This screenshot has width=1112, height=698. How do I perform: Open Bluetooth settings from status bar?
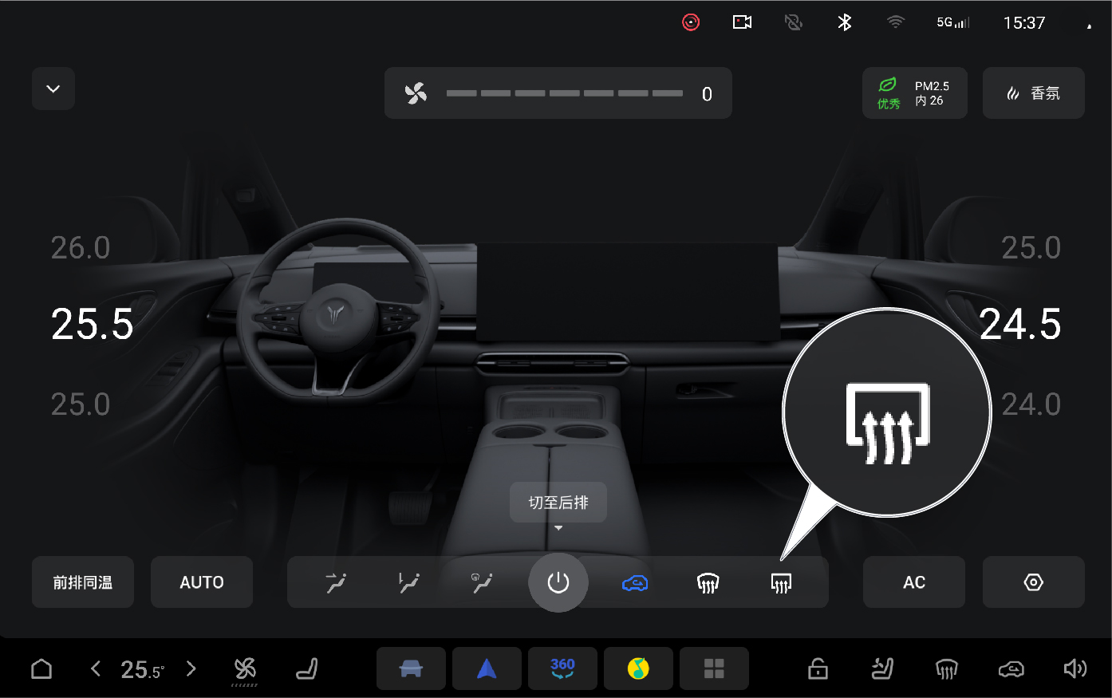click(x=845, y=22)
